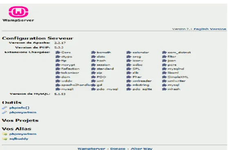
Task: Select the gd extension name
Action: pos(99,85)
